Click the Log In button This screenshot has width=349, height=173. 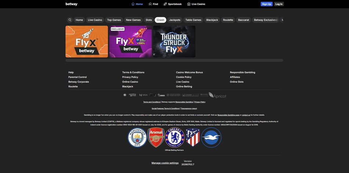tap(279, 4)
